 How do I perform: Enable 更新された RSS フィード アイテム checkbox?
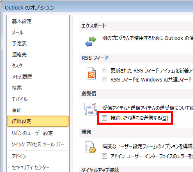point(104,70)
